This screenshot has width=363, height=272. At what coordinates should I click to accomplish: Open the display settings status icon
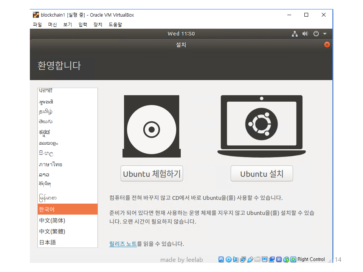[x=265, y=259]
